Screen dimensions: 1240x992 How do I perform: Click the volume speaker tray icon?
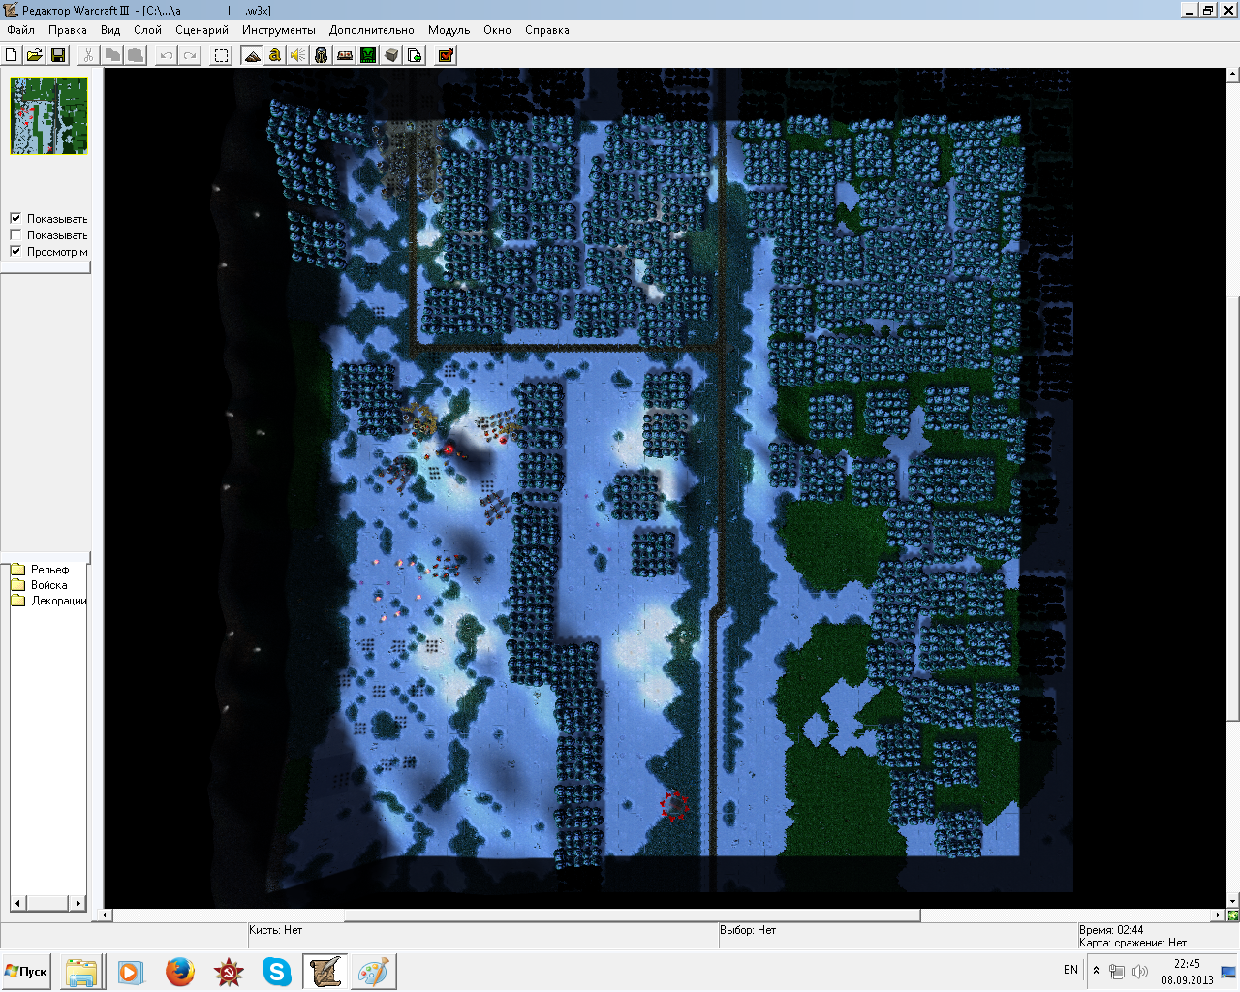click(x=1140, y=971)
